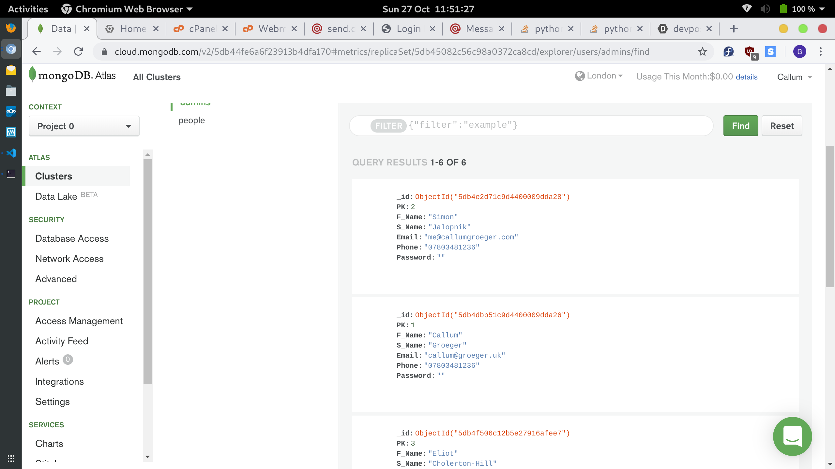
Task: Open the Google profile avatar icon
Action: point(799,51)
